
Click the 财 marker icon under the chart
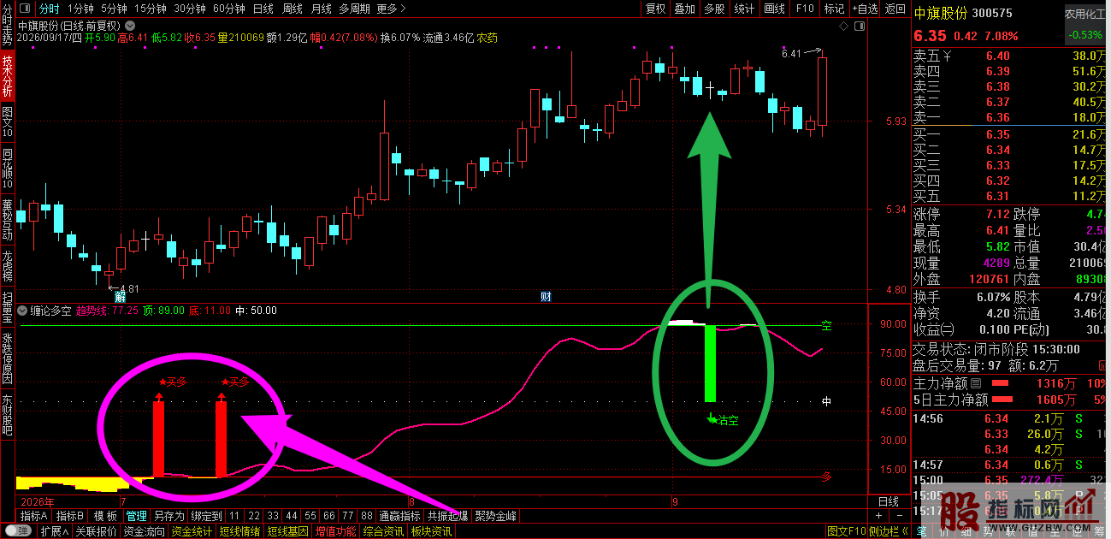pos(546,297)
